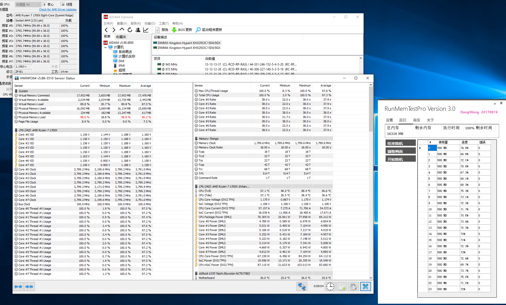Select the AIDA64 v5.98.4800 root node

click(121, 43)
